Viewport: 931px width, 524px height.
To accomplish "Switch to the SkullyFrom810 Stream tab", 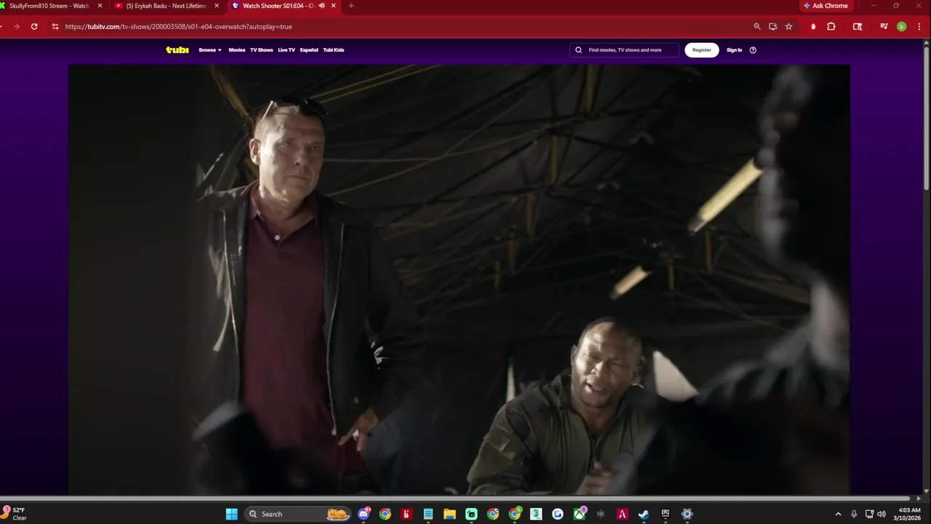I will [x=48, y=6].
